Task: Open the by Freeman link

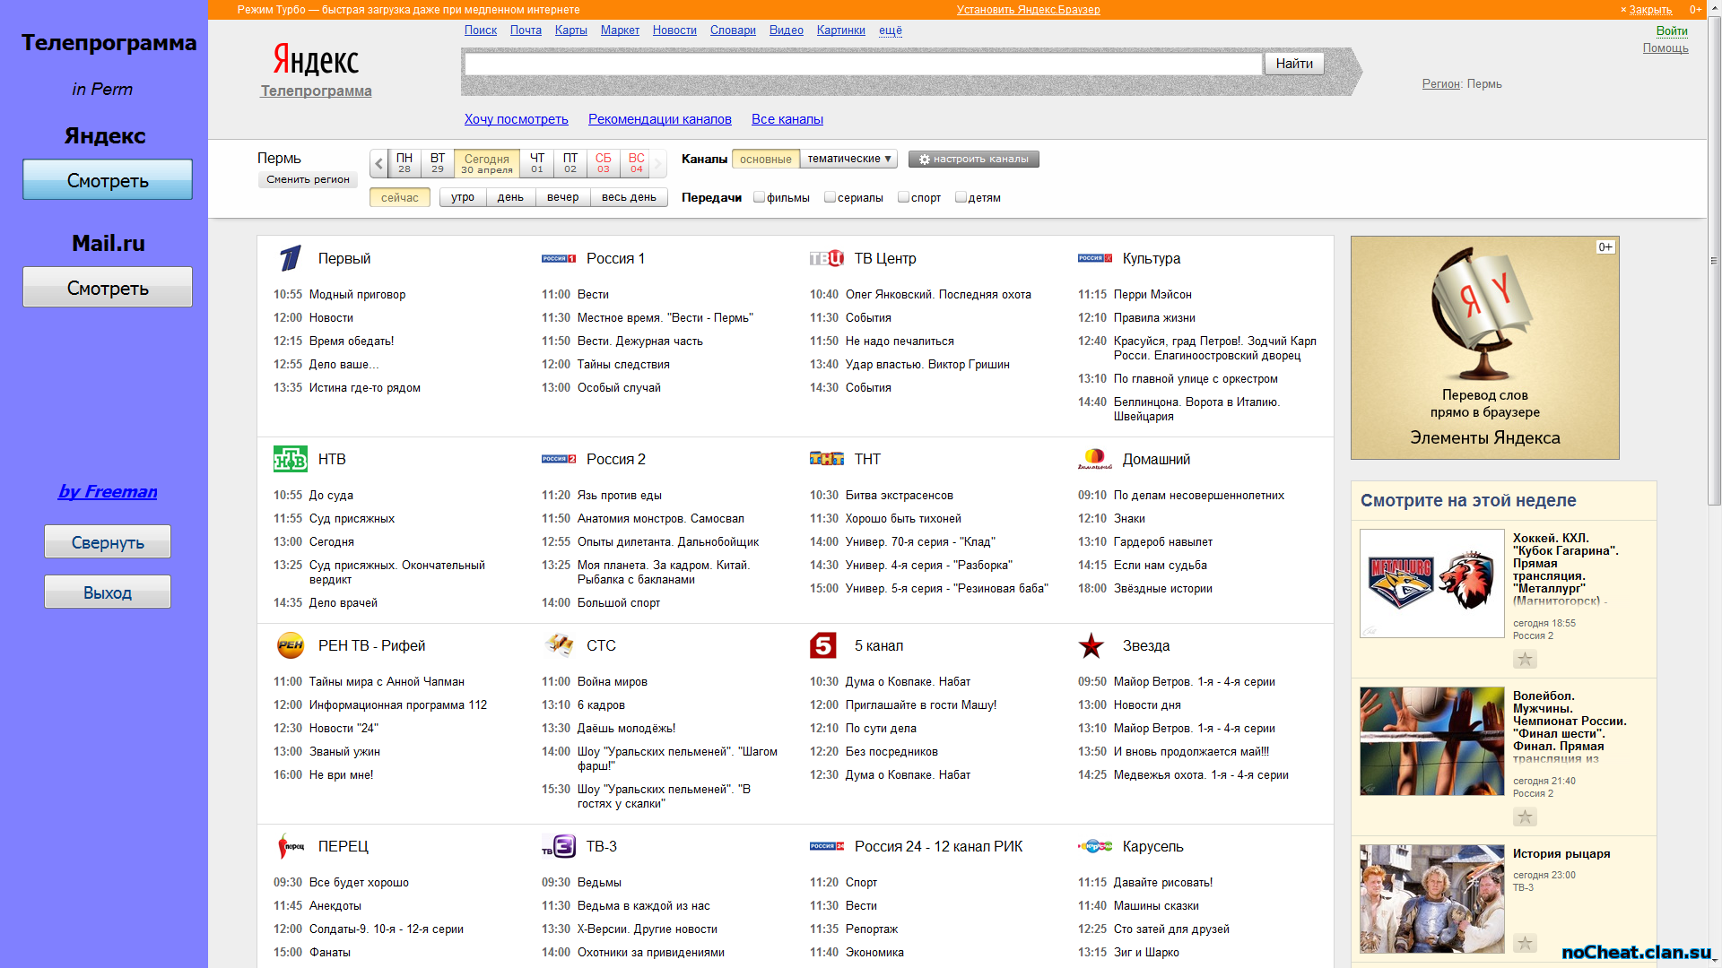Action: [108, 491]
